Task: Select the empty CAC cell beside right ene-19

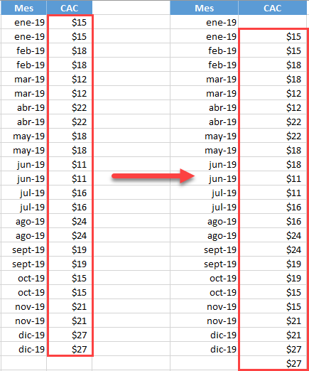Action: click(272, 22)
